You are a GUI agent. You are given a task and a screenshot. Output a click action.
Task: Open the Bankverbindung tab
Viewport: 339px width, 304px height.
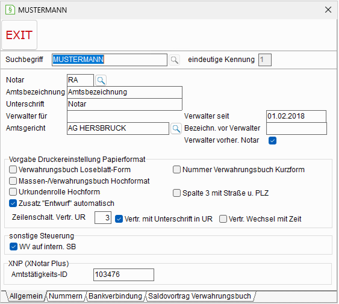115,296
